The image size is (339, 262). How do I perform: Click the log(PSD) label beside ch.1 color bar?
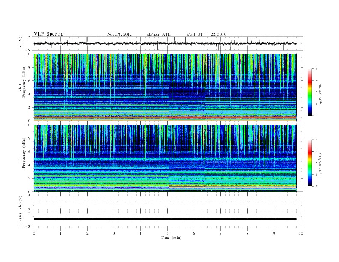tap(321, 94)
